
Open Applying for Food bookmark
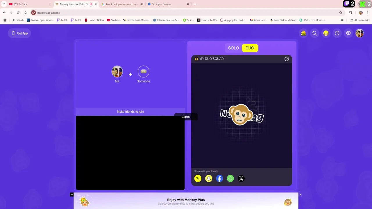pos(233,20)
